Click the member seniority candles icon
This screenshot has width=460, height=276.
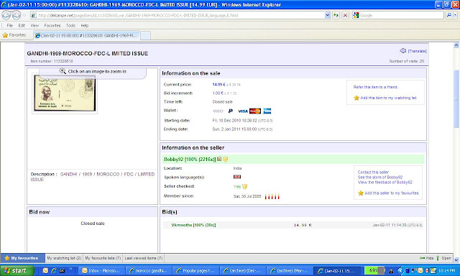pos(272,196)
